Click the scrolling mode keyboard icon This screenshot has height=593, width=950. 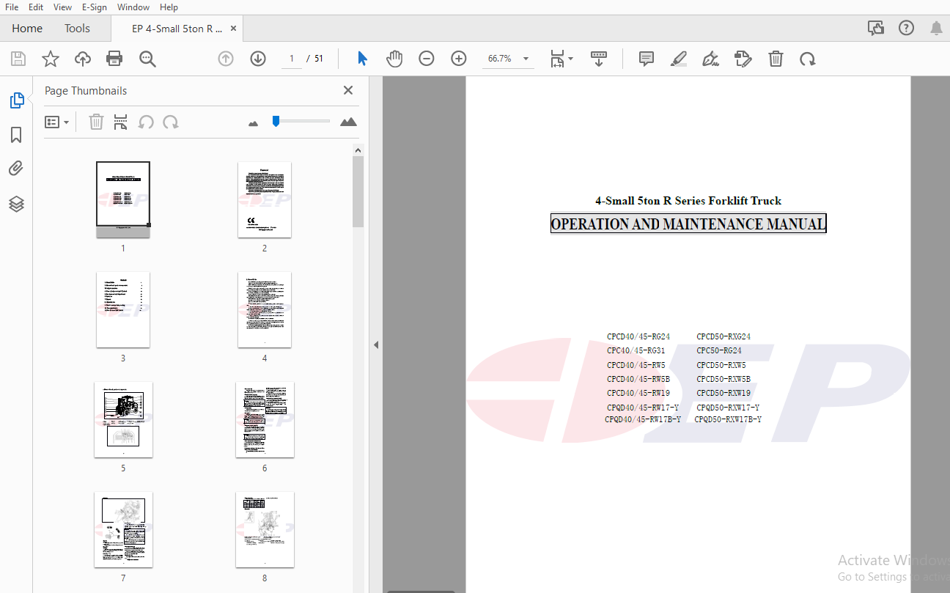click(x=599, y=59)
